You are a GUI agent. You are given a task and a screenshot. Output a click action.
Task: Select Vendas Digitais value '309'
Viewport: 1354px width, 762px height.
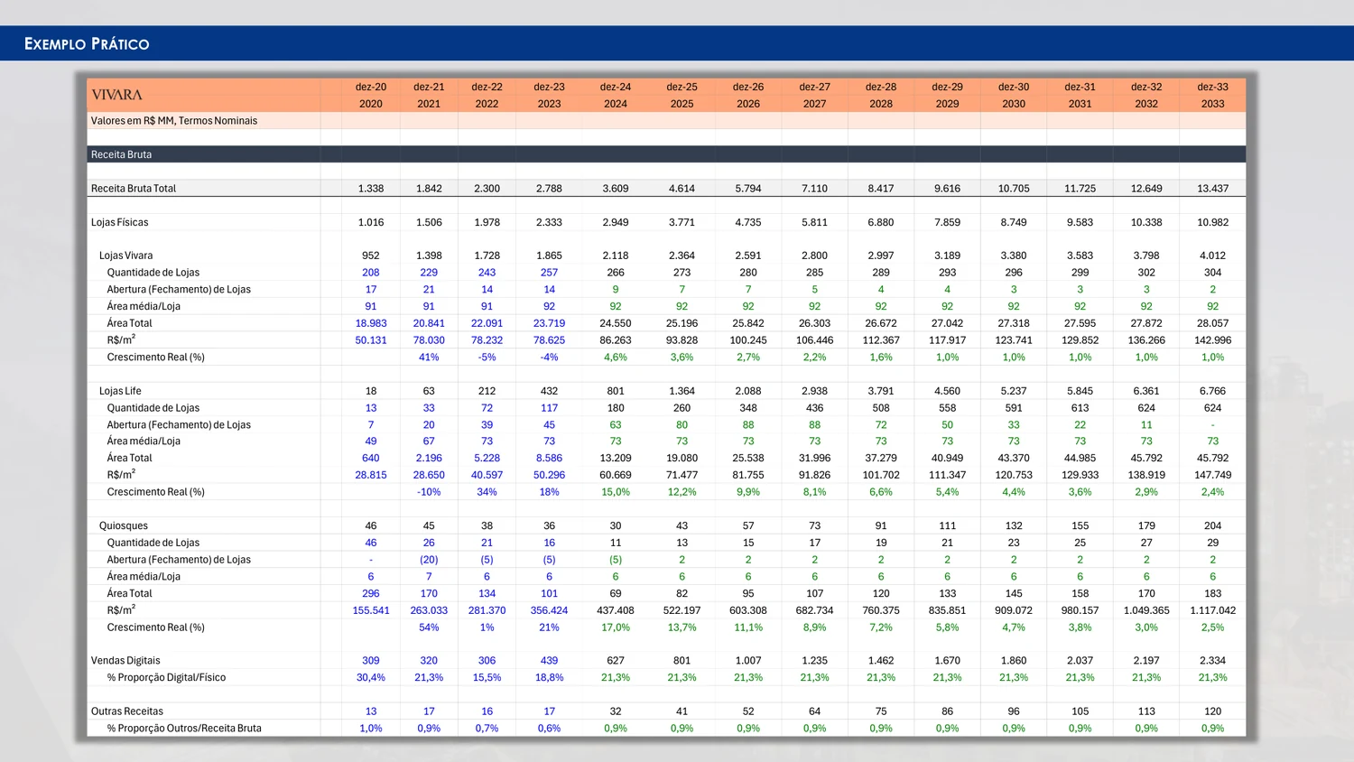[x=371, y=661]
